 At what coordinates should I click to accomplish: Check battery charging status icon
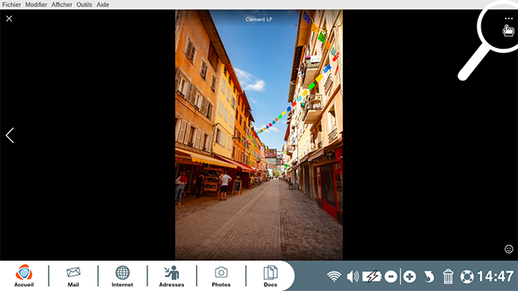coord(372,276)
